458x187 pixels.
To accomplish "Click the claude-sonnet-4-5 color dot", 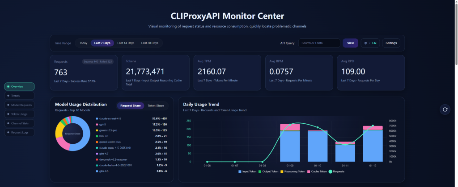I will pyautogui.click(x=97, y=119).
